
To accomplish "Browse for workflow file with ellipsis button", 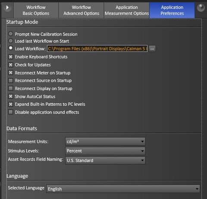I will (x=152, y=49).
